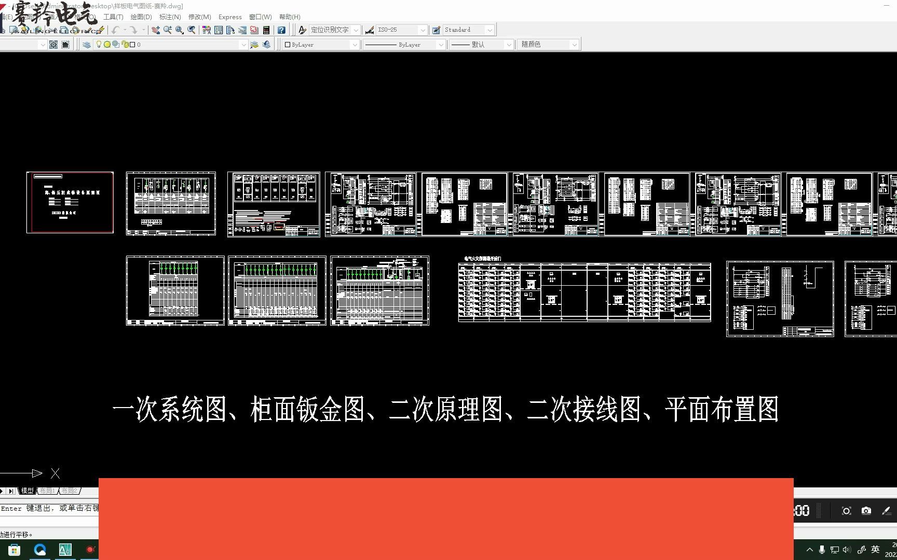Click the recorder pen annotation icon
The width and height of the screenshot is (897, 560).
886,511
